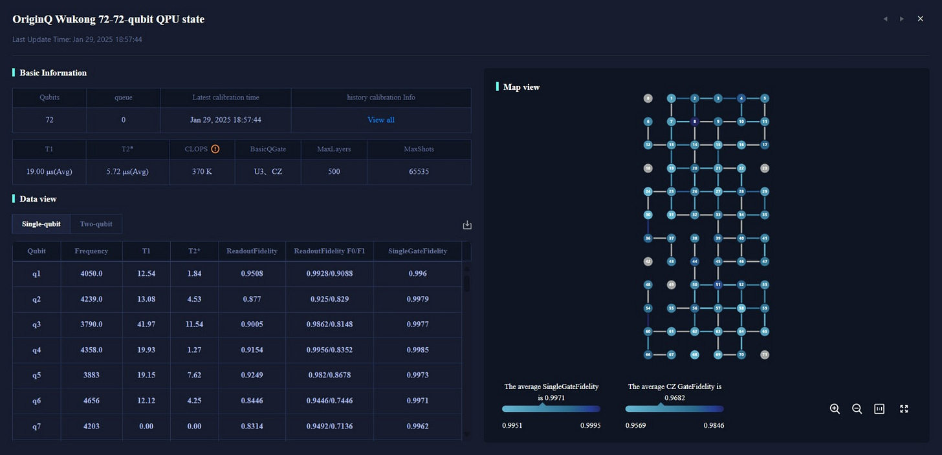The image size is (942, 455).
Task: Select qubit node 42 on the map
Action: coord(648,262)
